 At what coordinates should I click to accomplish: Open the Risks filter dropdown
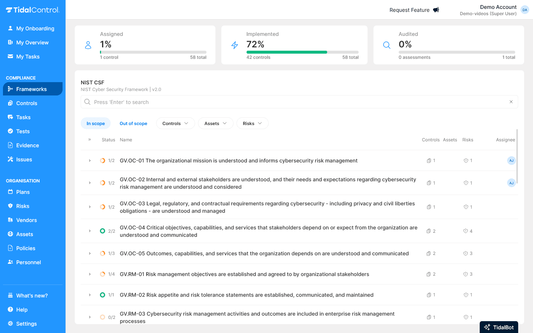252,123
